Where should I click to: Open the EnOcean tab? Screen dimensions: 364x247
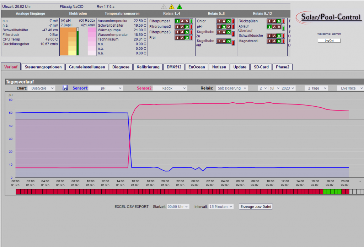(x=197, y=67)
